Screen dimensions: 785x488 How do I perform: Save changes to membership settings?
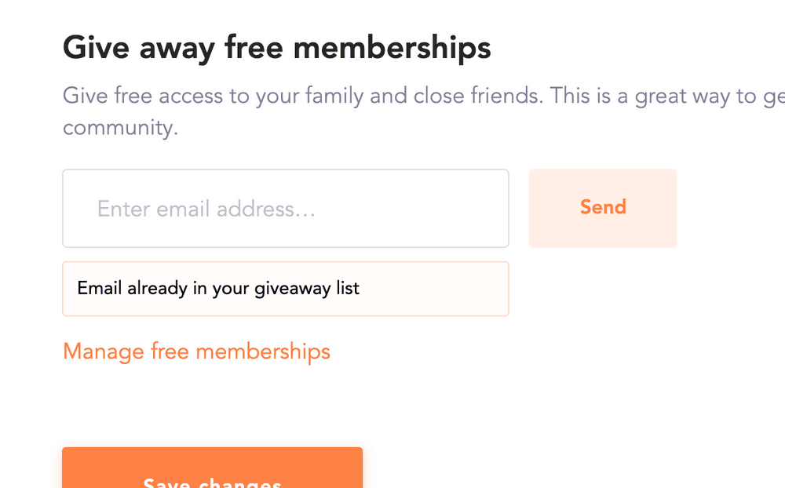[x=212, y=468]
